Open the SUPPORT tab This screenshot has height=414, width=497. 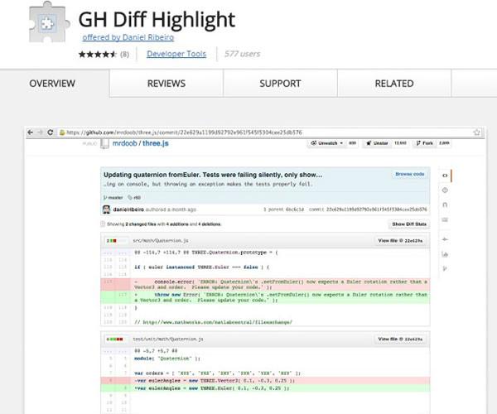point(280,84)
